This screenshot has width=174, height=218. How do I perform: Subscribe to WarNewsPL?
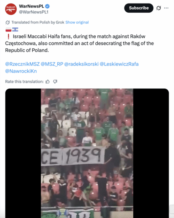coord(139,8)
